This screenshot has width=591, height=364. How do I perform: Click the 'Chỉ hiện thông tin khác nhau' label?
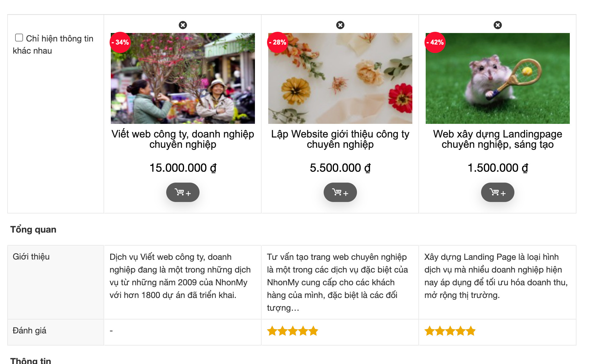[59, 39]
